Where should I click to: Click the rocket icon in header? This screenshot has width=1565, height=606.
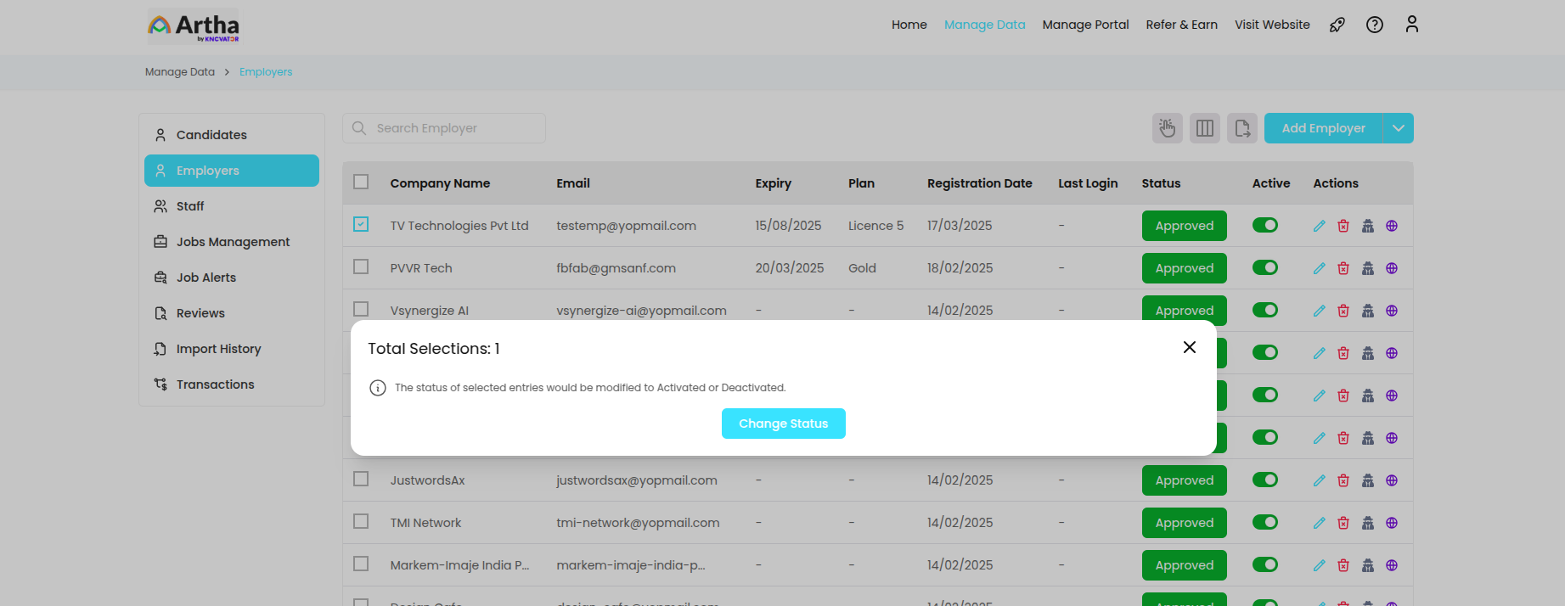(x=1337, y=25)
